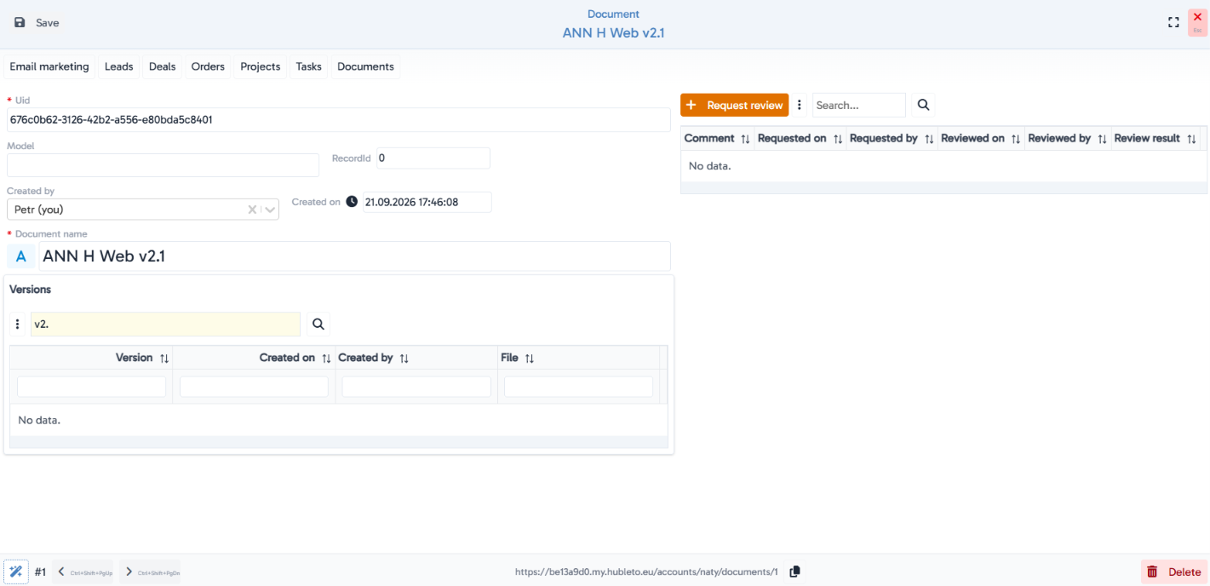Click the reviews search magnifier icon
This screenshot has height=586, width=1210.
click(923, 105)
